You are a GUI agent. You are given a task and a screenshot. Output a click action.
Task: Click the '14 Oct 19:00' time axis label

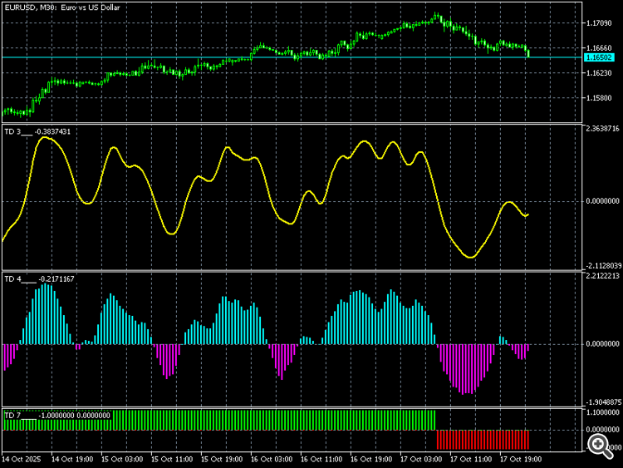[x=72, y=459]
